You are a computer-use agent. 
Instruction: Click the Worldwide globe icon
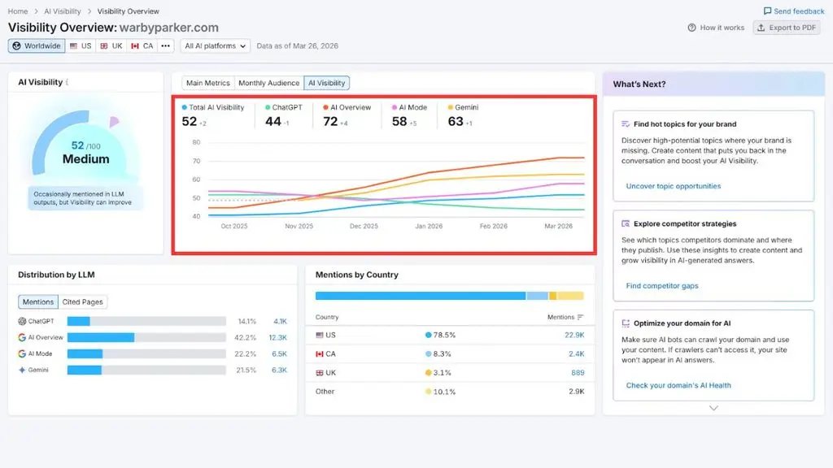pyautogui.click(x=16, y=46)
